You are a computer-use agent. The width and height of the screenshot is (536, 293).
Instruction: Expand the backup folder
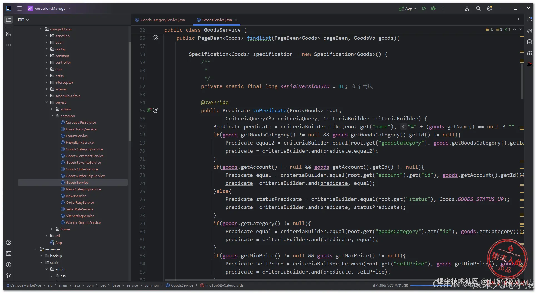coord(41,256)
